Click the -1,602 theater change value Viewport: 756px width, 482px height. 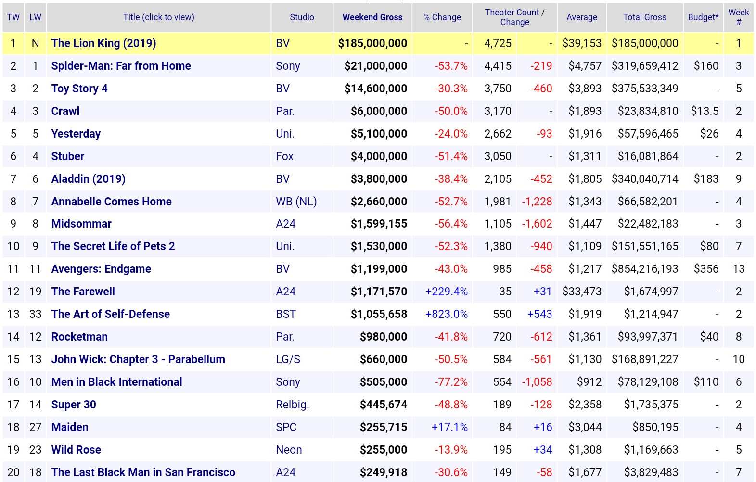[x=537, y=224]
